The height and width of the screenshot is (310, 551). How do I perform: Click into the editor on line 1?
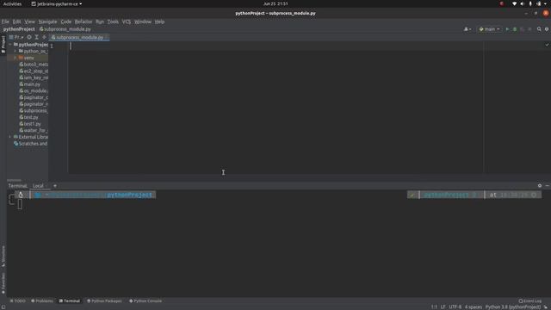(275, 46)
